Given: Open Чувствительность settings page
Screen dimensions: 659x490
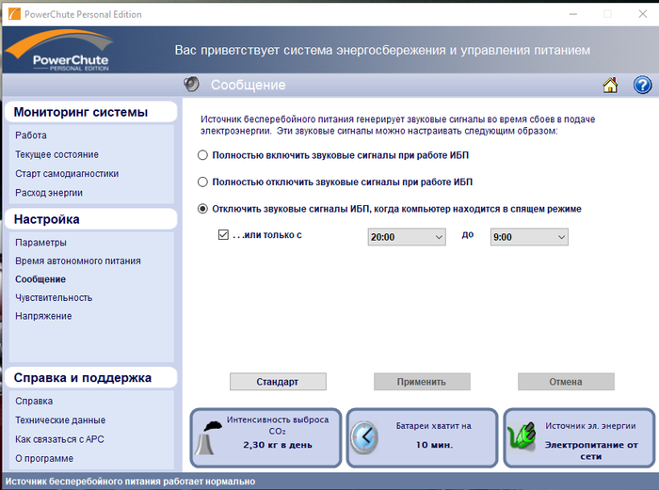Looking at the screenshot, I should click(x=54, y=298).
